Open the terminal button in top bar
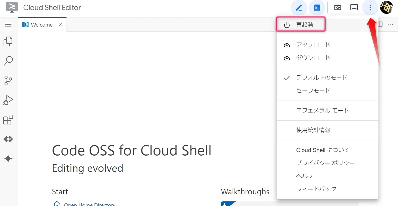Screen dimensions: 398x206 317,8
